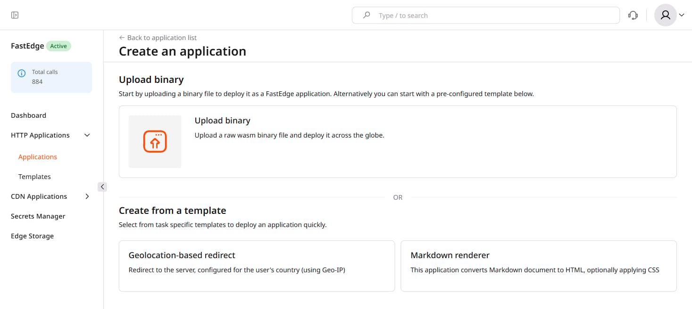This screenshot has width=692, height=309.
Task: Click the orange upload binary icon
Action: point(155,141)
